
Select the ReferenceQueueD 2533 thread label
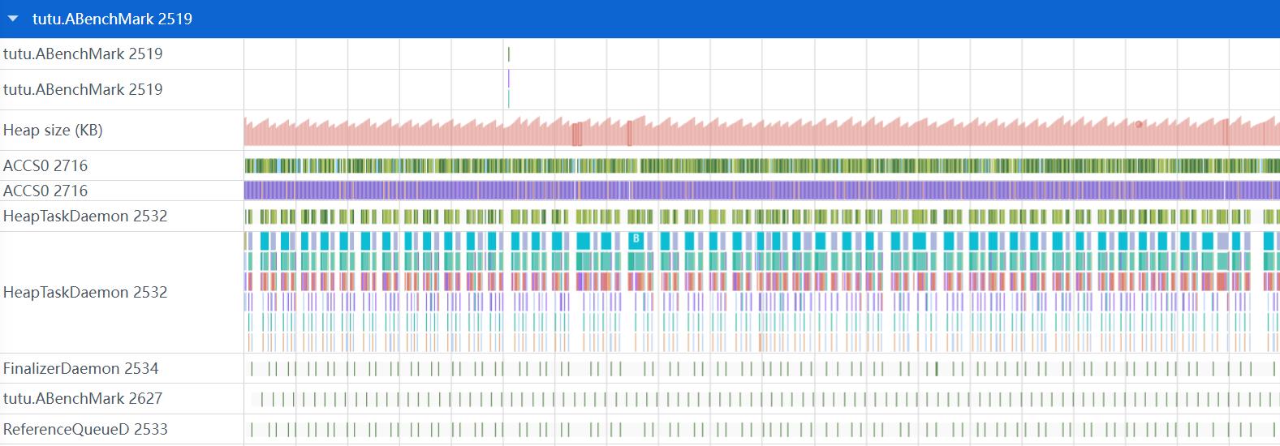pos(85,430)
